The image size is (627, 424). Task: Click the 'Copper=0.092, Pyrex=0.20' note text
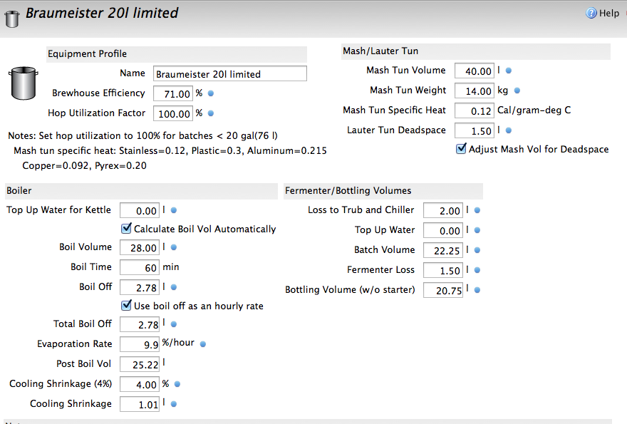[x=84, y=165]
